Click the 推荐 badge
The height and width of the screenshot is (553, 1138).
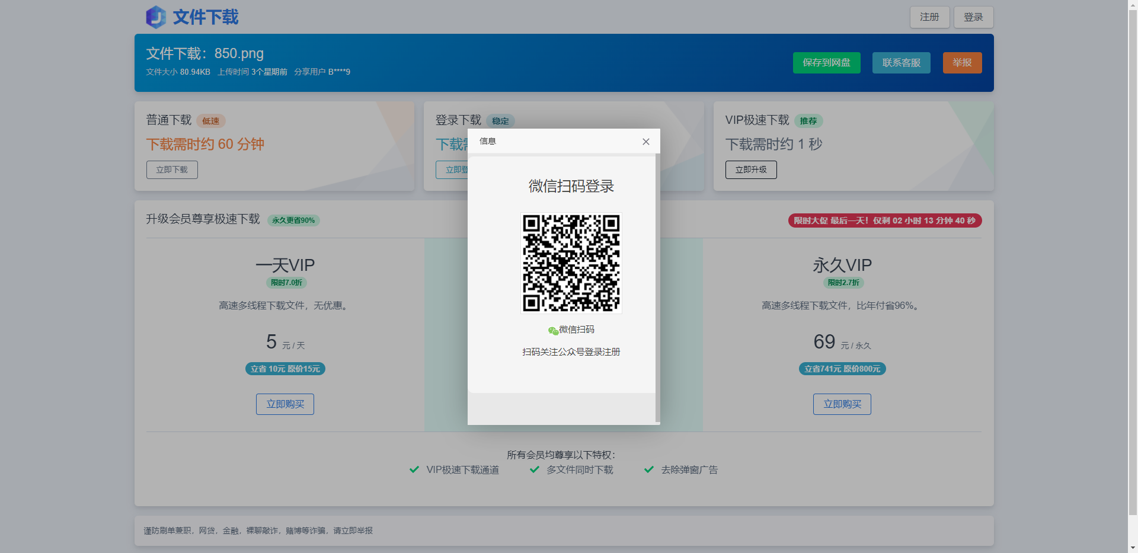[x=808, y=121]
